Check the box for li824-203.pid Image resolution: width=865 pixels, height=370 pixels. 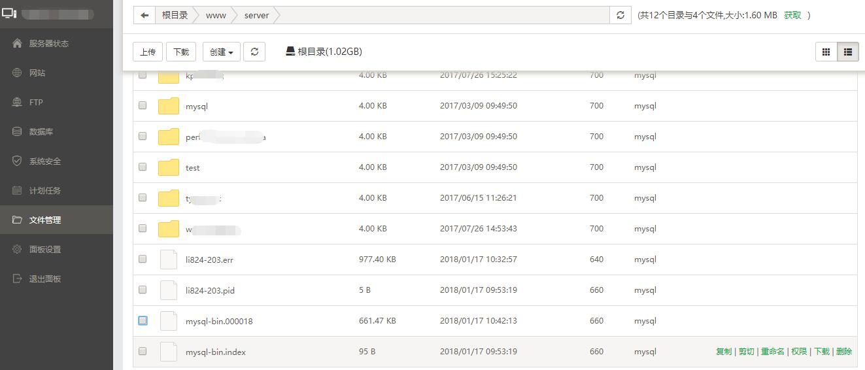tap(143, 290)
